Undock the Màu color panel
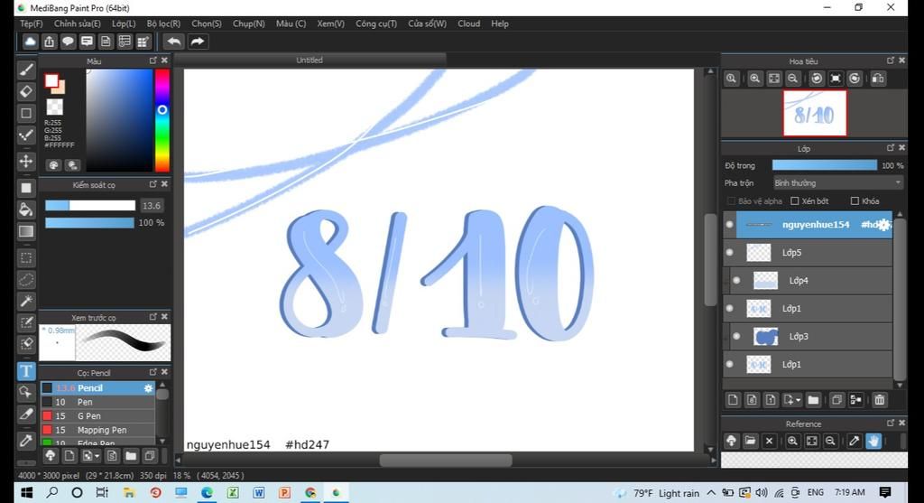This screenshot has height=503, width=924. (153, 61)
